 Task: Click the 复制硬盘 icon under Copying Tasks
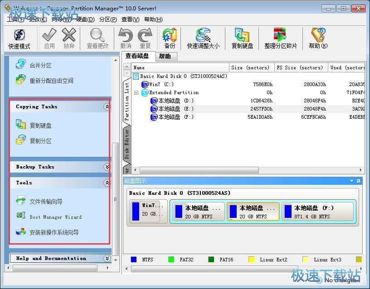point(21,125)
